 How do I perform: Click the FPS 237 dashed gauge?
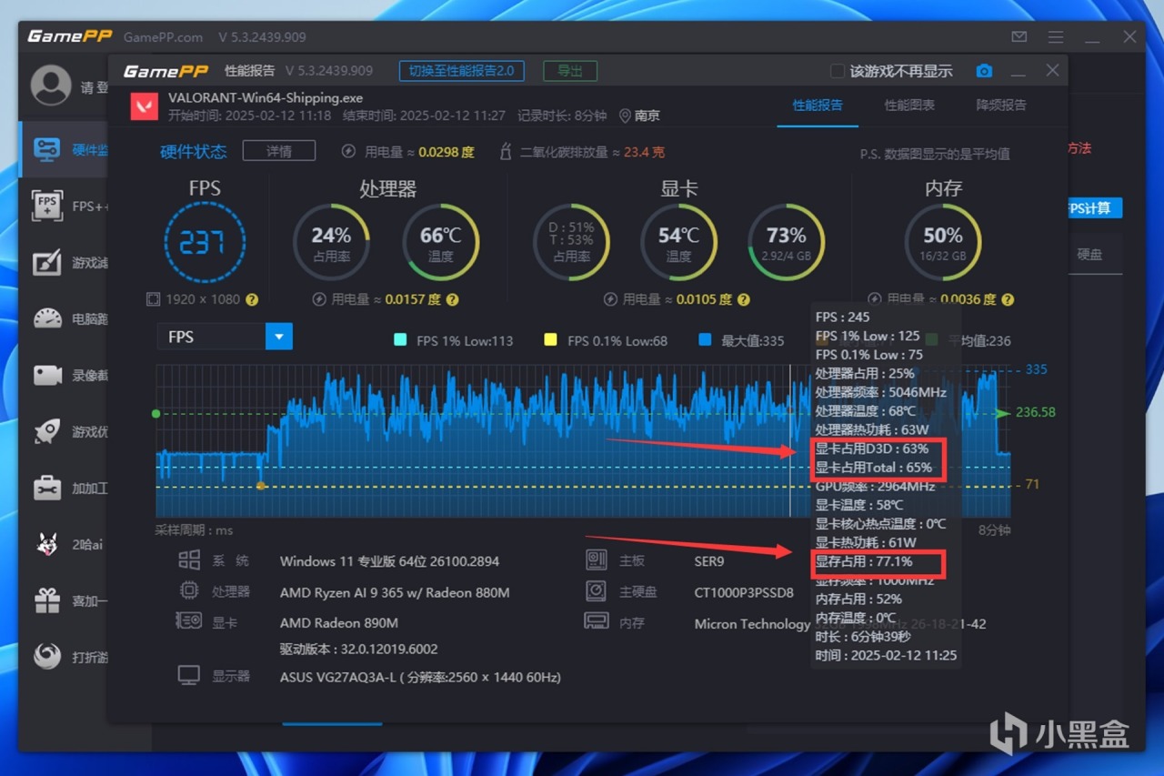click(205, 242)
